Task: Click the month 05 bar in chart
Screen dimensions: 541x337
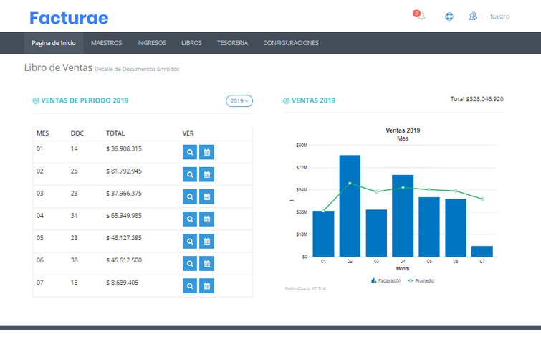Action: (x=429, y=227)
